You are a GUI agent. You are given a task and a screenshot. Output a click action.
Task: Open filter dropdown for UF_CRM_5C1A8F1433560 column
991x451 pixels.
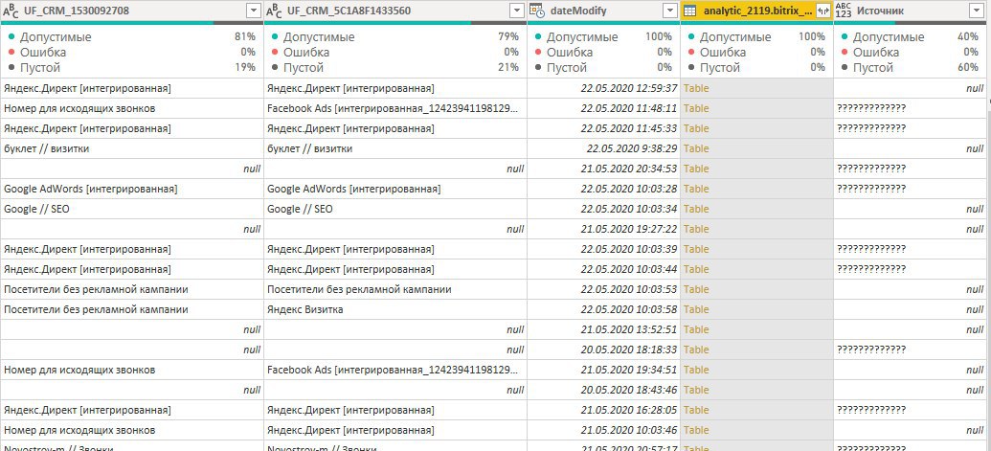(x=517, y=11)
